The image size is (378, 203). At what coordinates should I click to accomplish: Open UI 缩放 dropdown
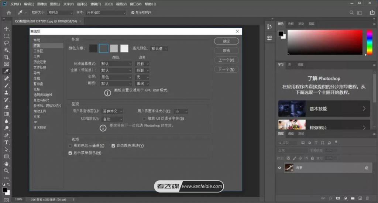(112, 119)
